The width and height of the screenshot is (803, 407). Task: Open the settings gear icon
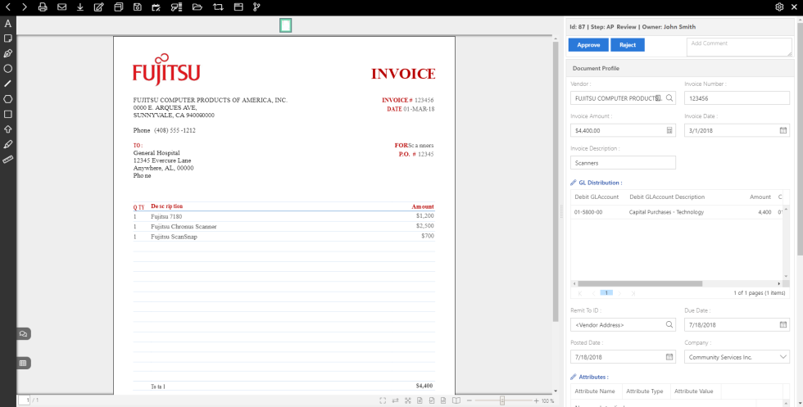779,7
